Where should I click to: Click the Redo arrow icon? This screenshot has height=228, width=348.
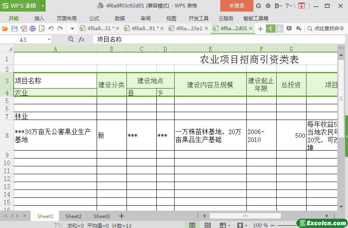pyautogui.click(x=60, y=29)
